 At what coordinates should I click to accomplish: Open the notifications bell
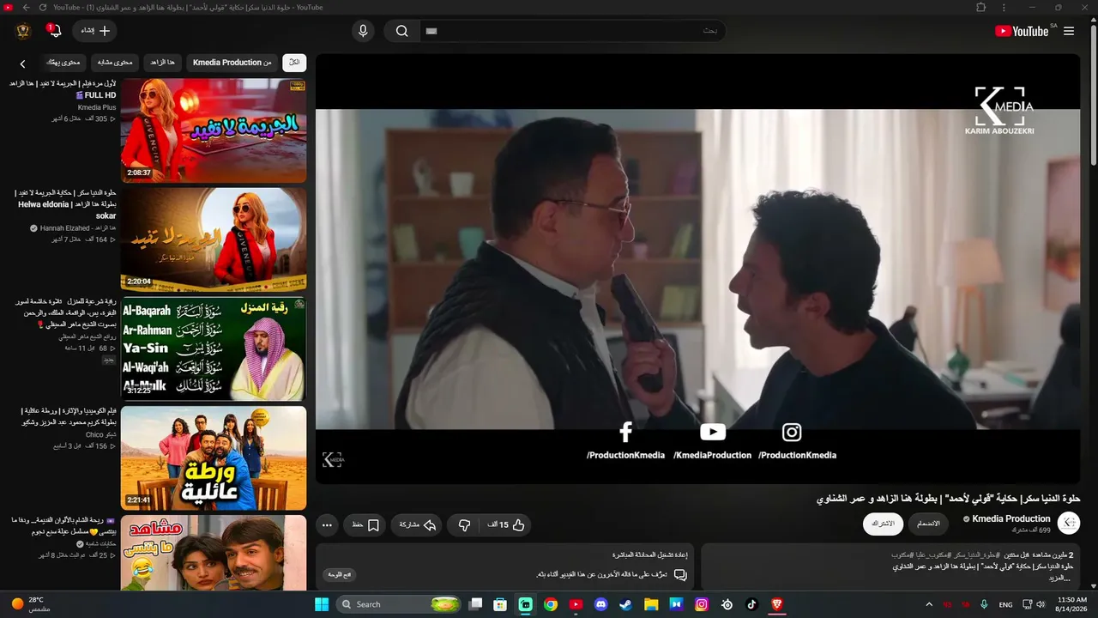pyautogui.click(x=55, y=31)
